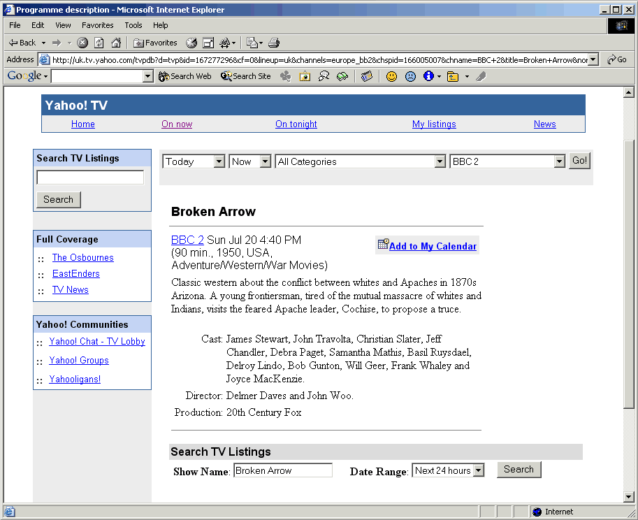Click the Add to My Calendar link

click(433, 246)
